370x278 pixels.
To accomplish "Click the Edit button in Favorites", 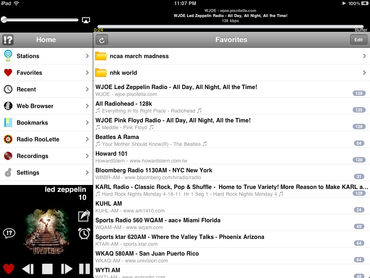I will pos(358,40).
